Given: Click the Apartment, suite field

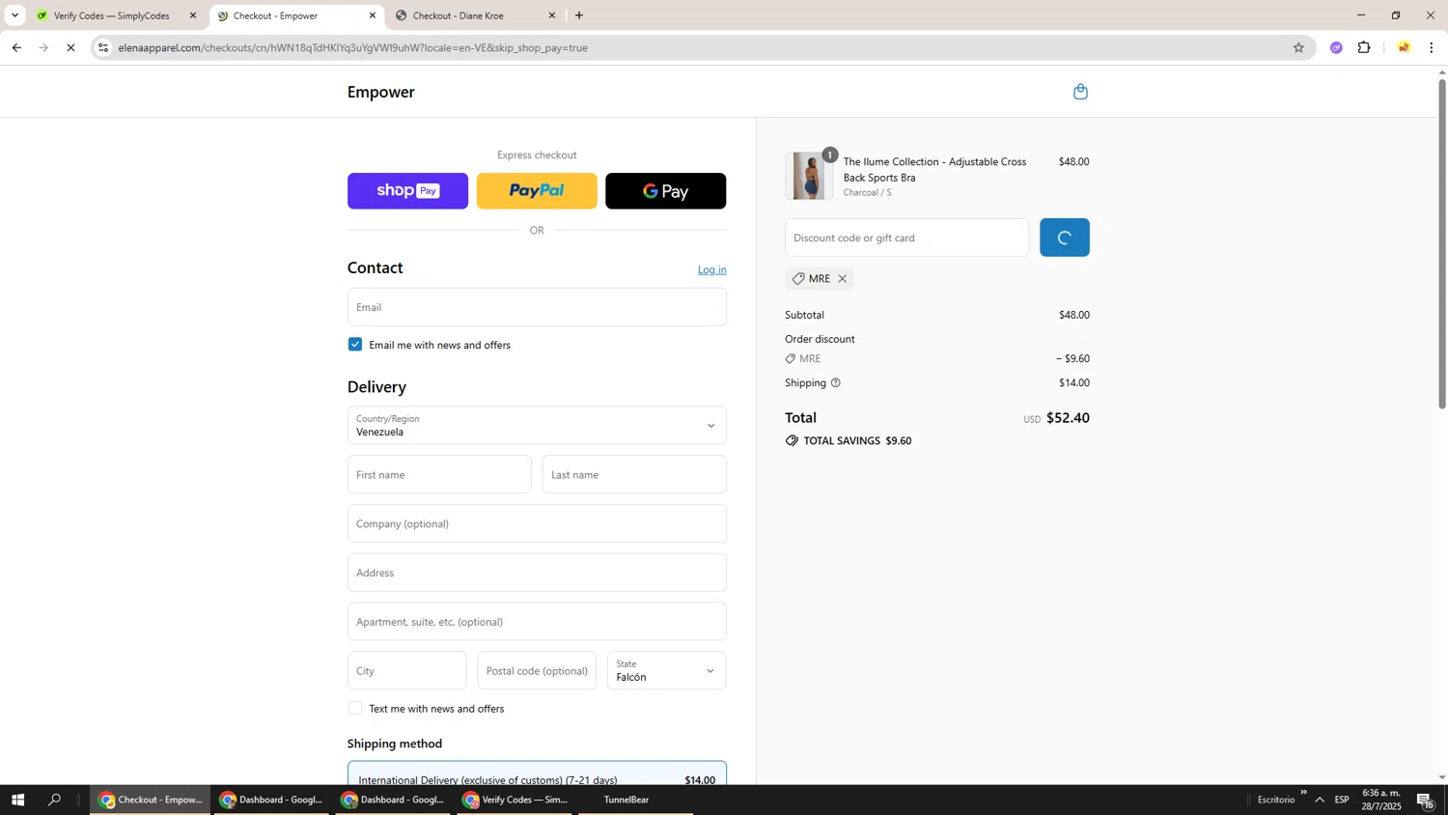Looking at the screenshot, I should tap(537, 622).
